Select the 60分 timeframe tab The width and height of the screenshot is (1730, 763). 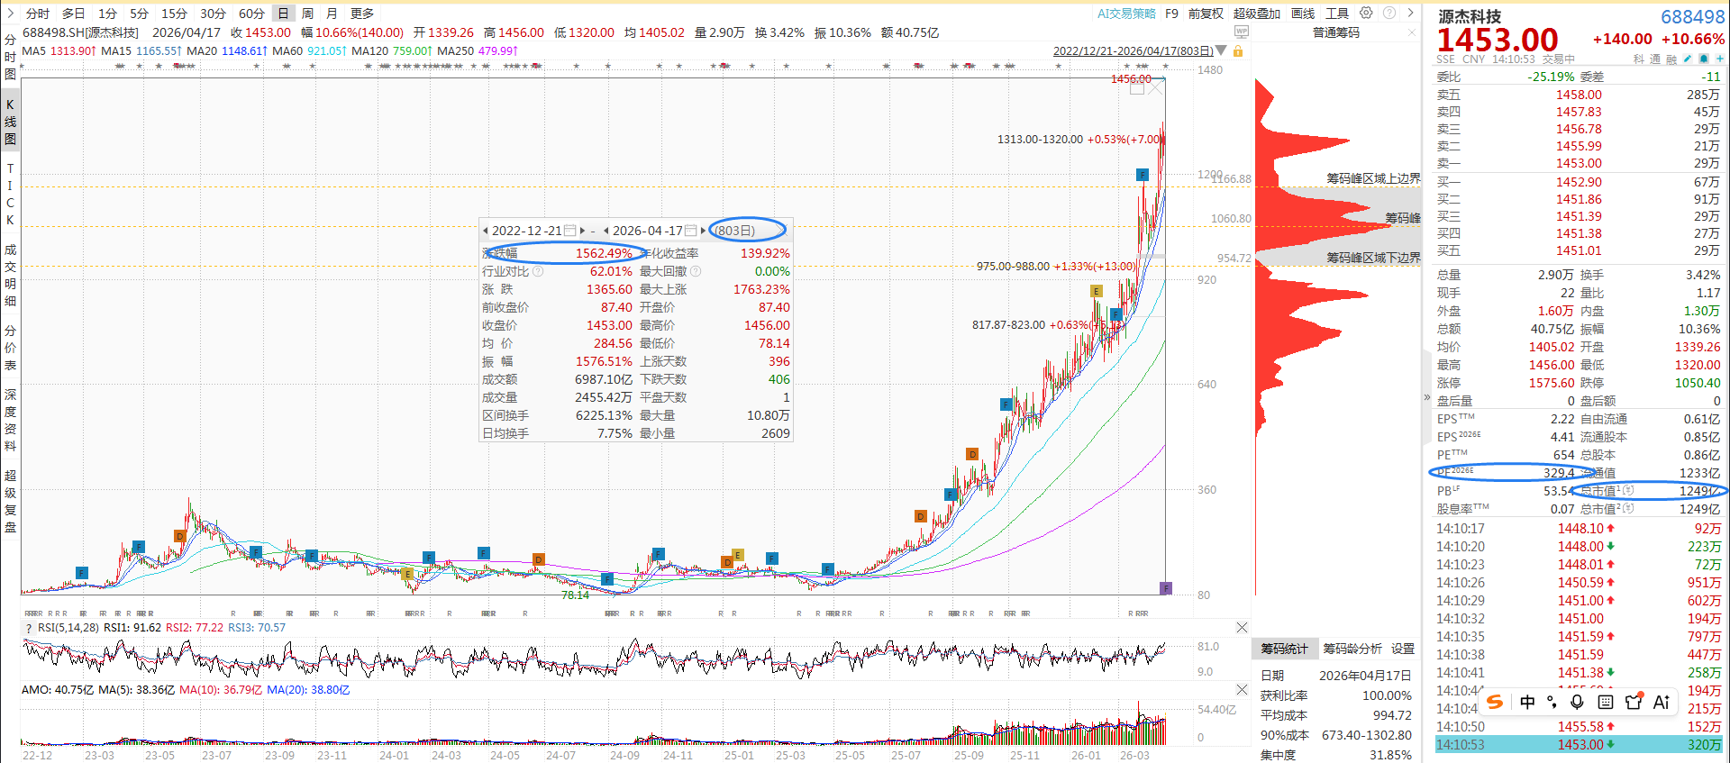pos(251,14)
